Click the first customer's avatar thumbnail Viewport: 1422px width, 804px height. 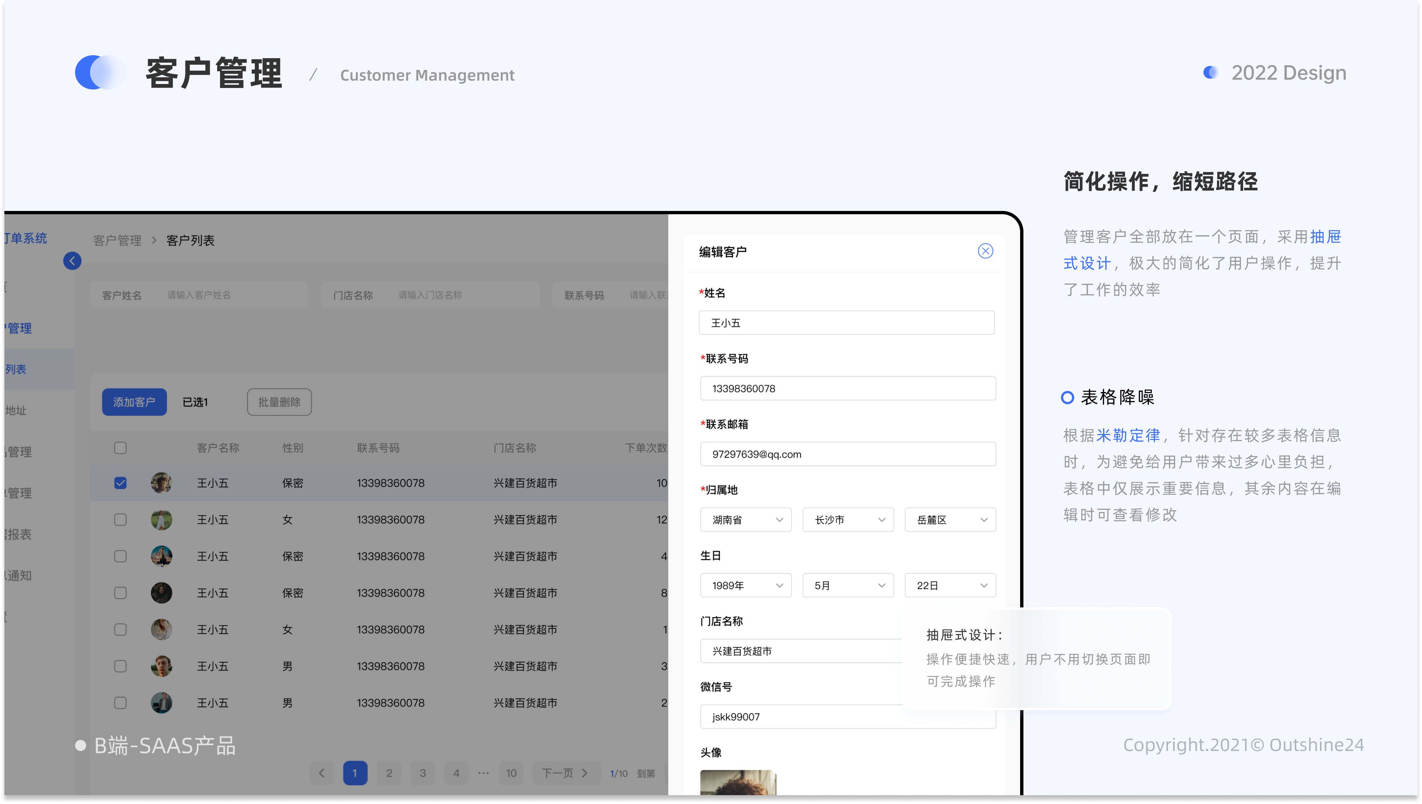pyautogui.click(x=161, y=483)
